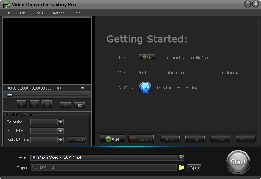
Task: Click the Pause button in preview
Action: [34, 104]
